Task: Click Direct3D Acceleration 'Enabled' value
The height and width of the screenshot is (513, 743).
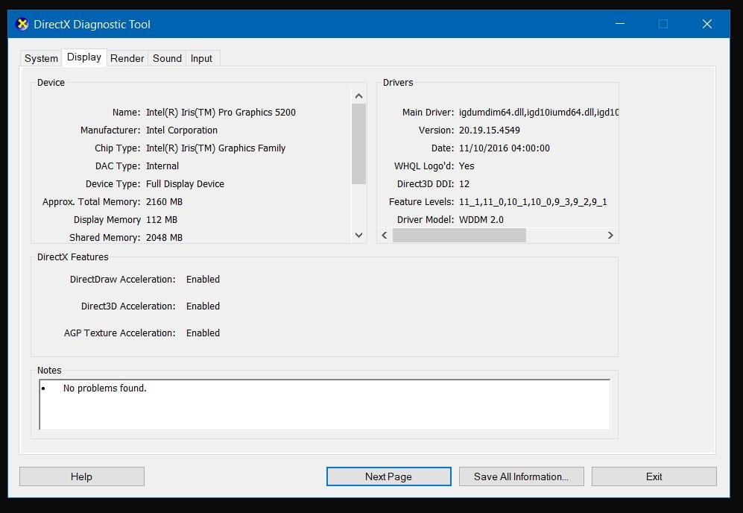Action: coord(203,306)
